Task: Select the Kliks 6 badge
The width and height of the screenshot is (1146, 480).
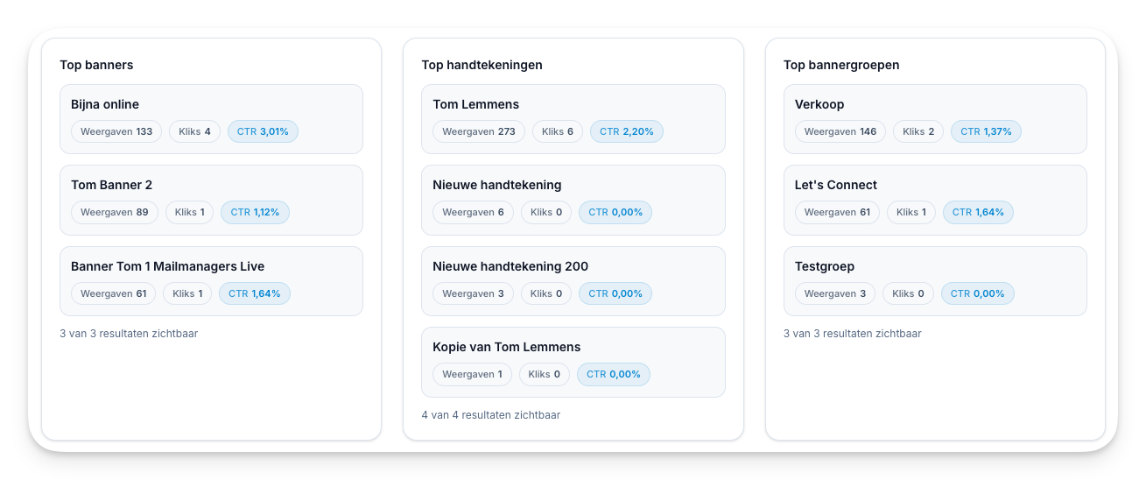Action: [558, 131]
